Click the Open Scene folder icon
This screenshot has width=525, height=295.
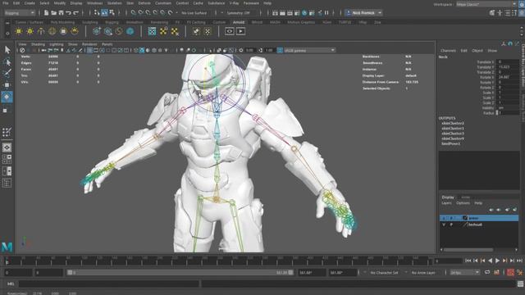pyautogui.click(x=53, y=13)
